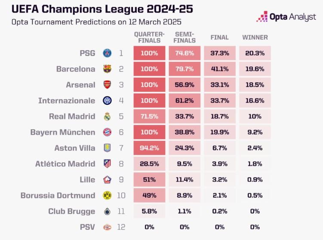Image resolution: width=323 pixels, height=240 pixels.
Task: Click the Arsenal club crest icon
Action: click(107, 85)
